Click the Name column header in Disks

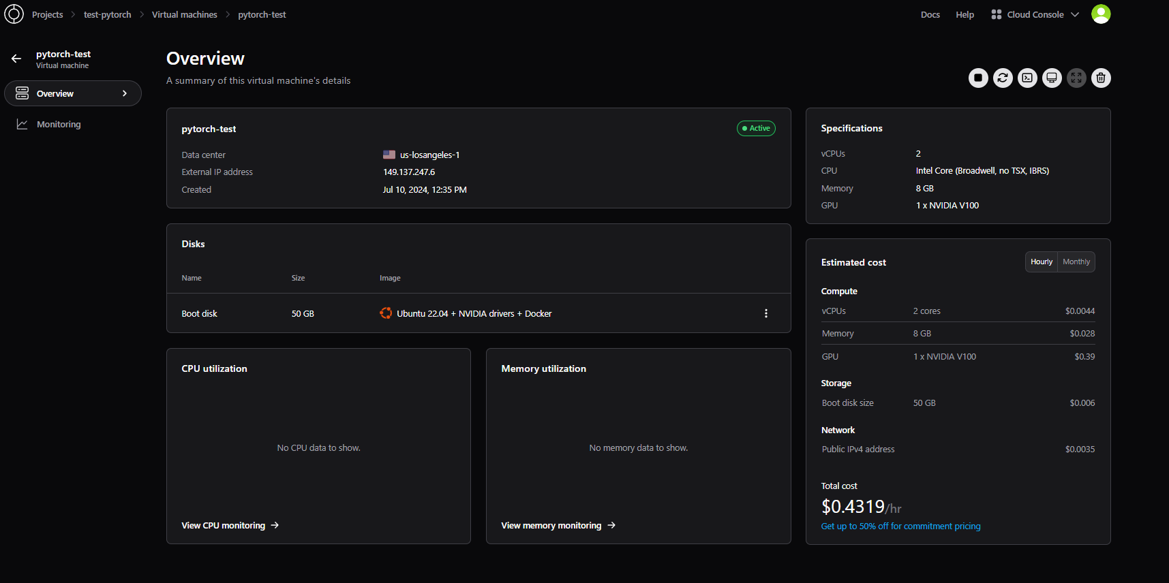[192, 278]
